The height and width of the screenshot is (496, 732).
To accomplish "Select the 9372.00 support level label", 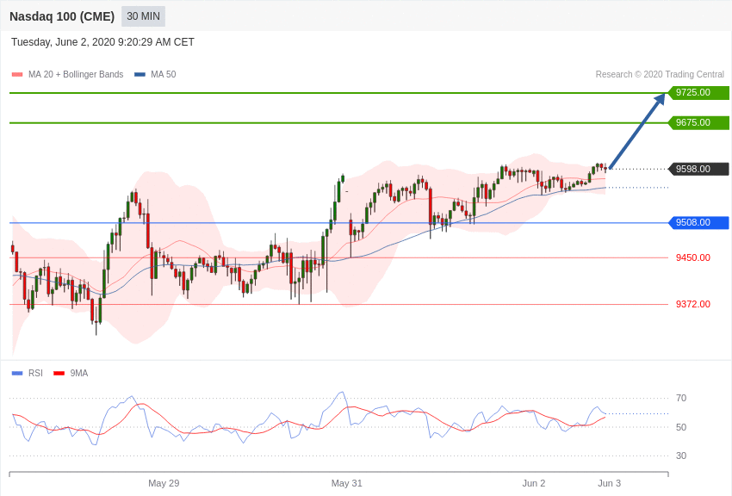I will pyautogui.click(x=692, y=304).
